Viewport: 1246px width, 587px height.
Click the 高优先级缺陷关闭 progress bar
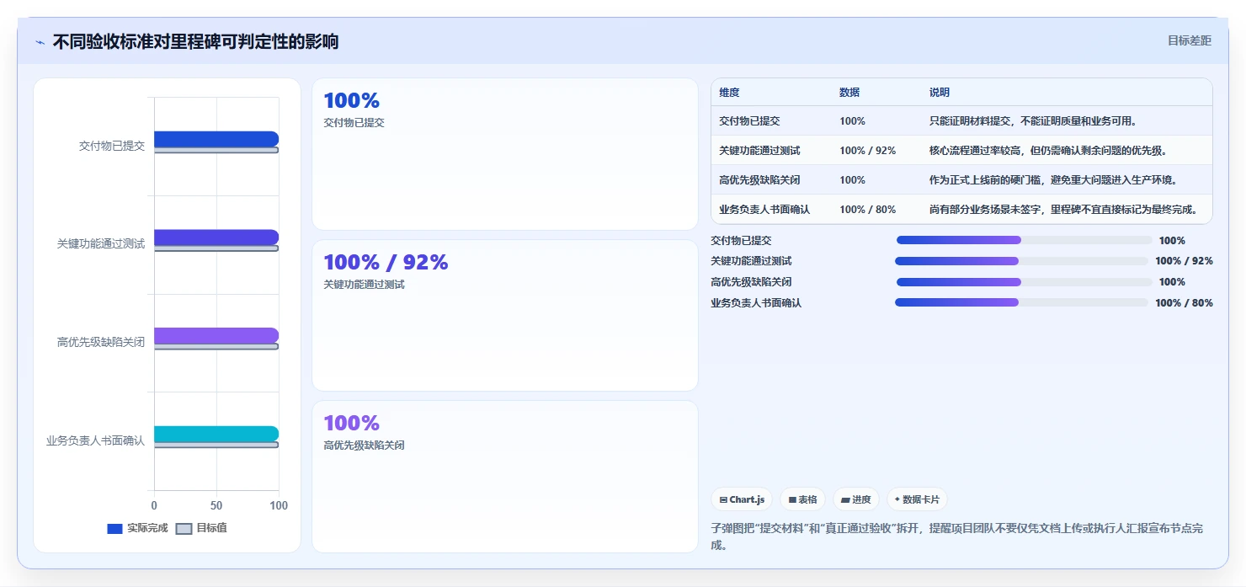[x=1024, y=282]
